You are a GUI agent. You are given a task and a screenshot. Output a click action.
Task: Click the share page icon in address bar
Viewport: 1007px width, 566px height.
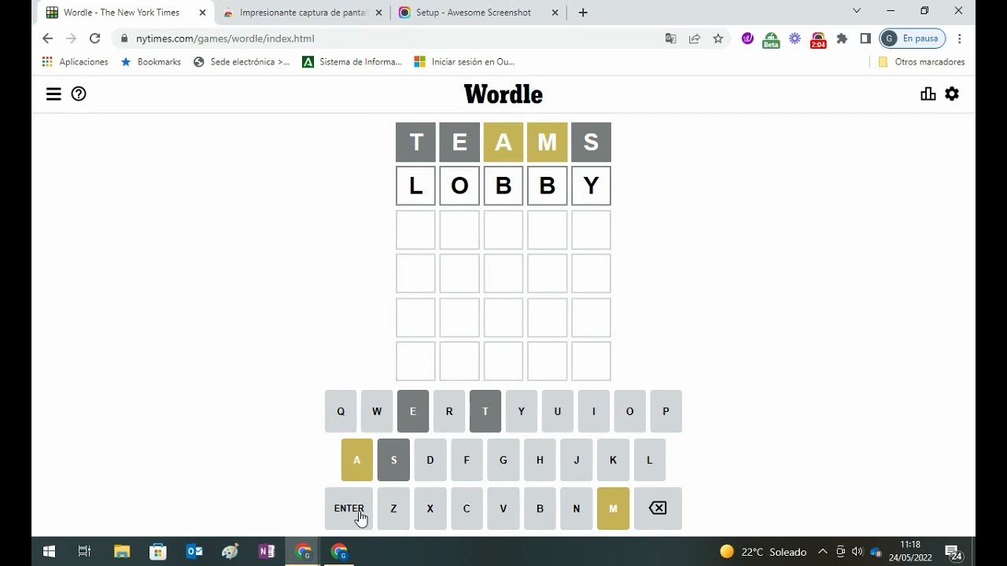coord(695,39)
